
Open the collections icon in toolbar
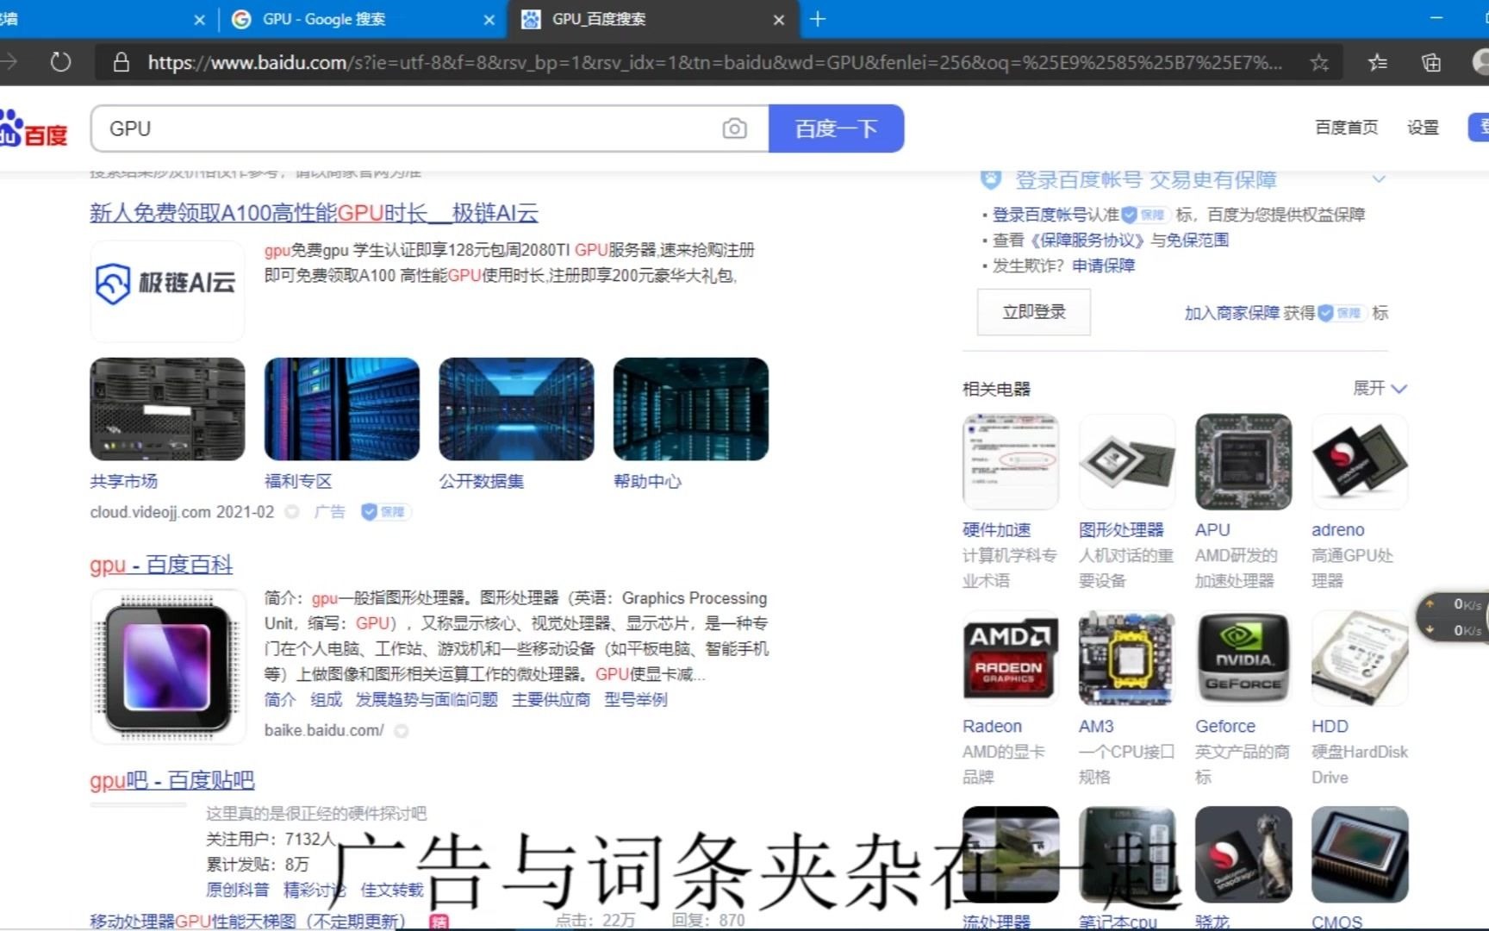(x=1431, y=62)
